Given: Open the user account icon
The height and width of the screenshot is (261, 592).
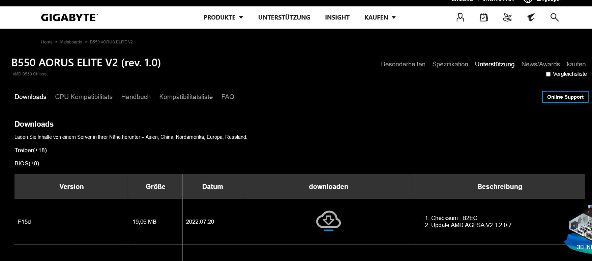Looking at the screenshot, I should coord(460,18).
